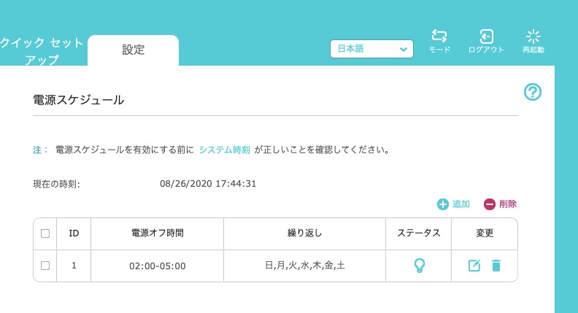Click the モード switch icon
Viewport: 578px width, 313px height.
(x=439, y=36)
